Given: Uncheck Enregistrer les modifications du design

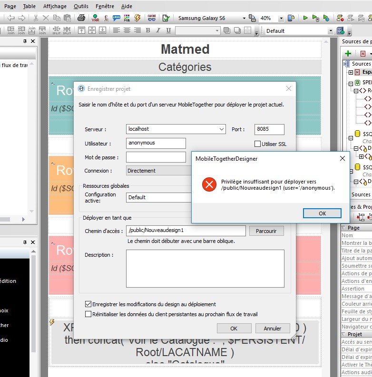Looking at the screenshot, I should point(88,304).
